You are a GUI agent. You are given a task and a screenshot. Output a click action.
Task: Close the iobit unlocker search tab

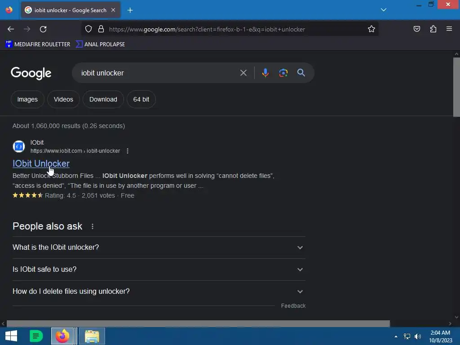pos(113,10)
